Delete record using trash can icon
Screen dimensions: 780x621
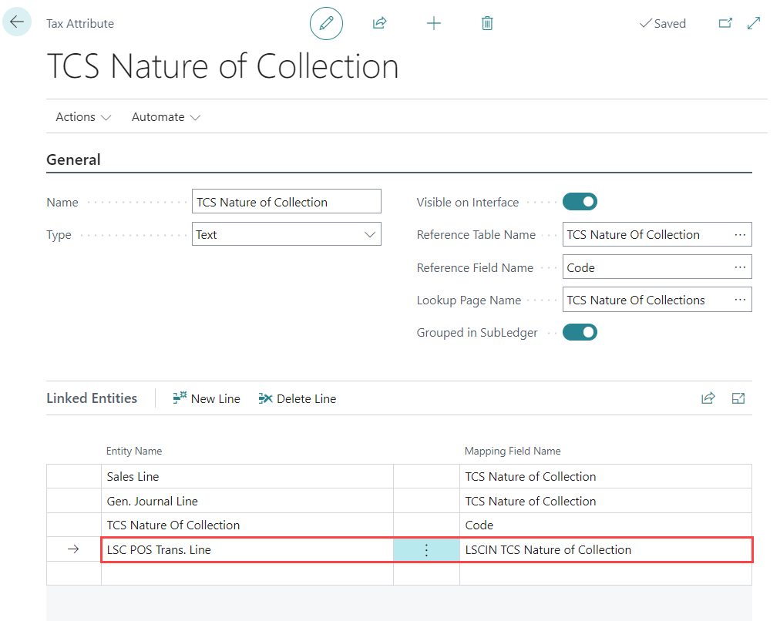pos(487,24)
